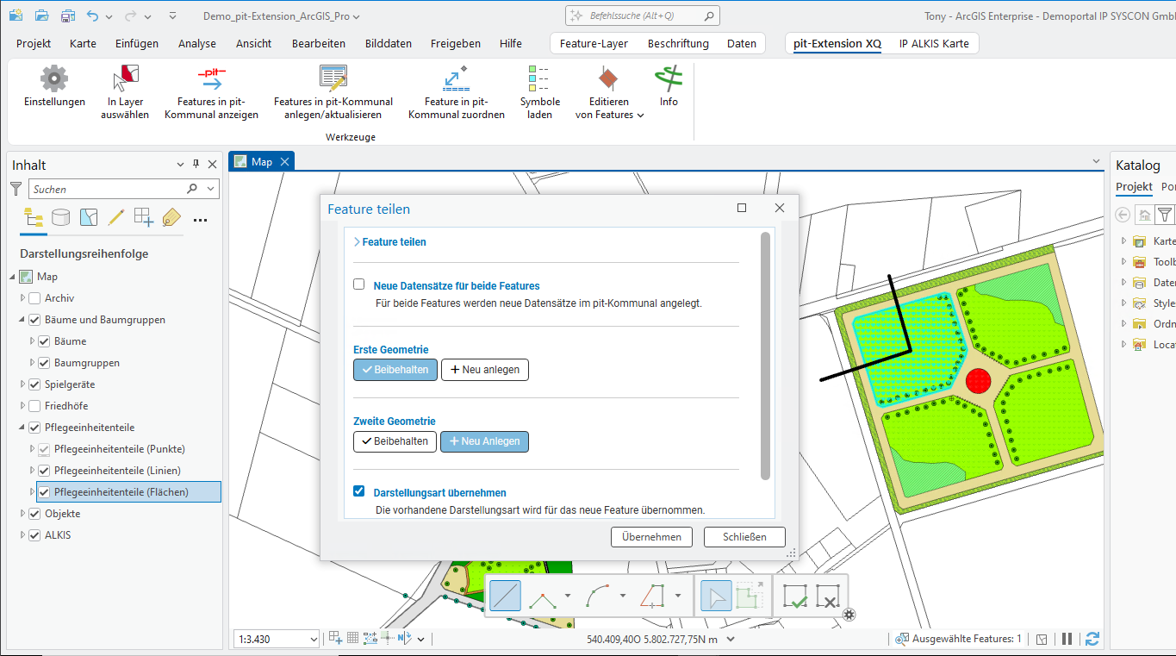Select the 'In Layer auswählen' tool
This screenshot has width=1176, height=656.
(x=124, y=89)
